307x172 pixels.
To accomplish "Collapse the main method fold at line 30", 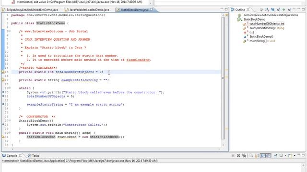I will click(x=10, y=133).
